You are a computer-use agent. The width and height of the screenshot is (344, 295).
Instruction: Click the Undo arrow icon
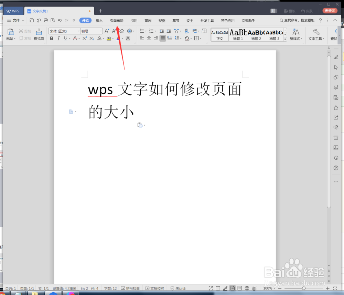[x=60, y=20]
